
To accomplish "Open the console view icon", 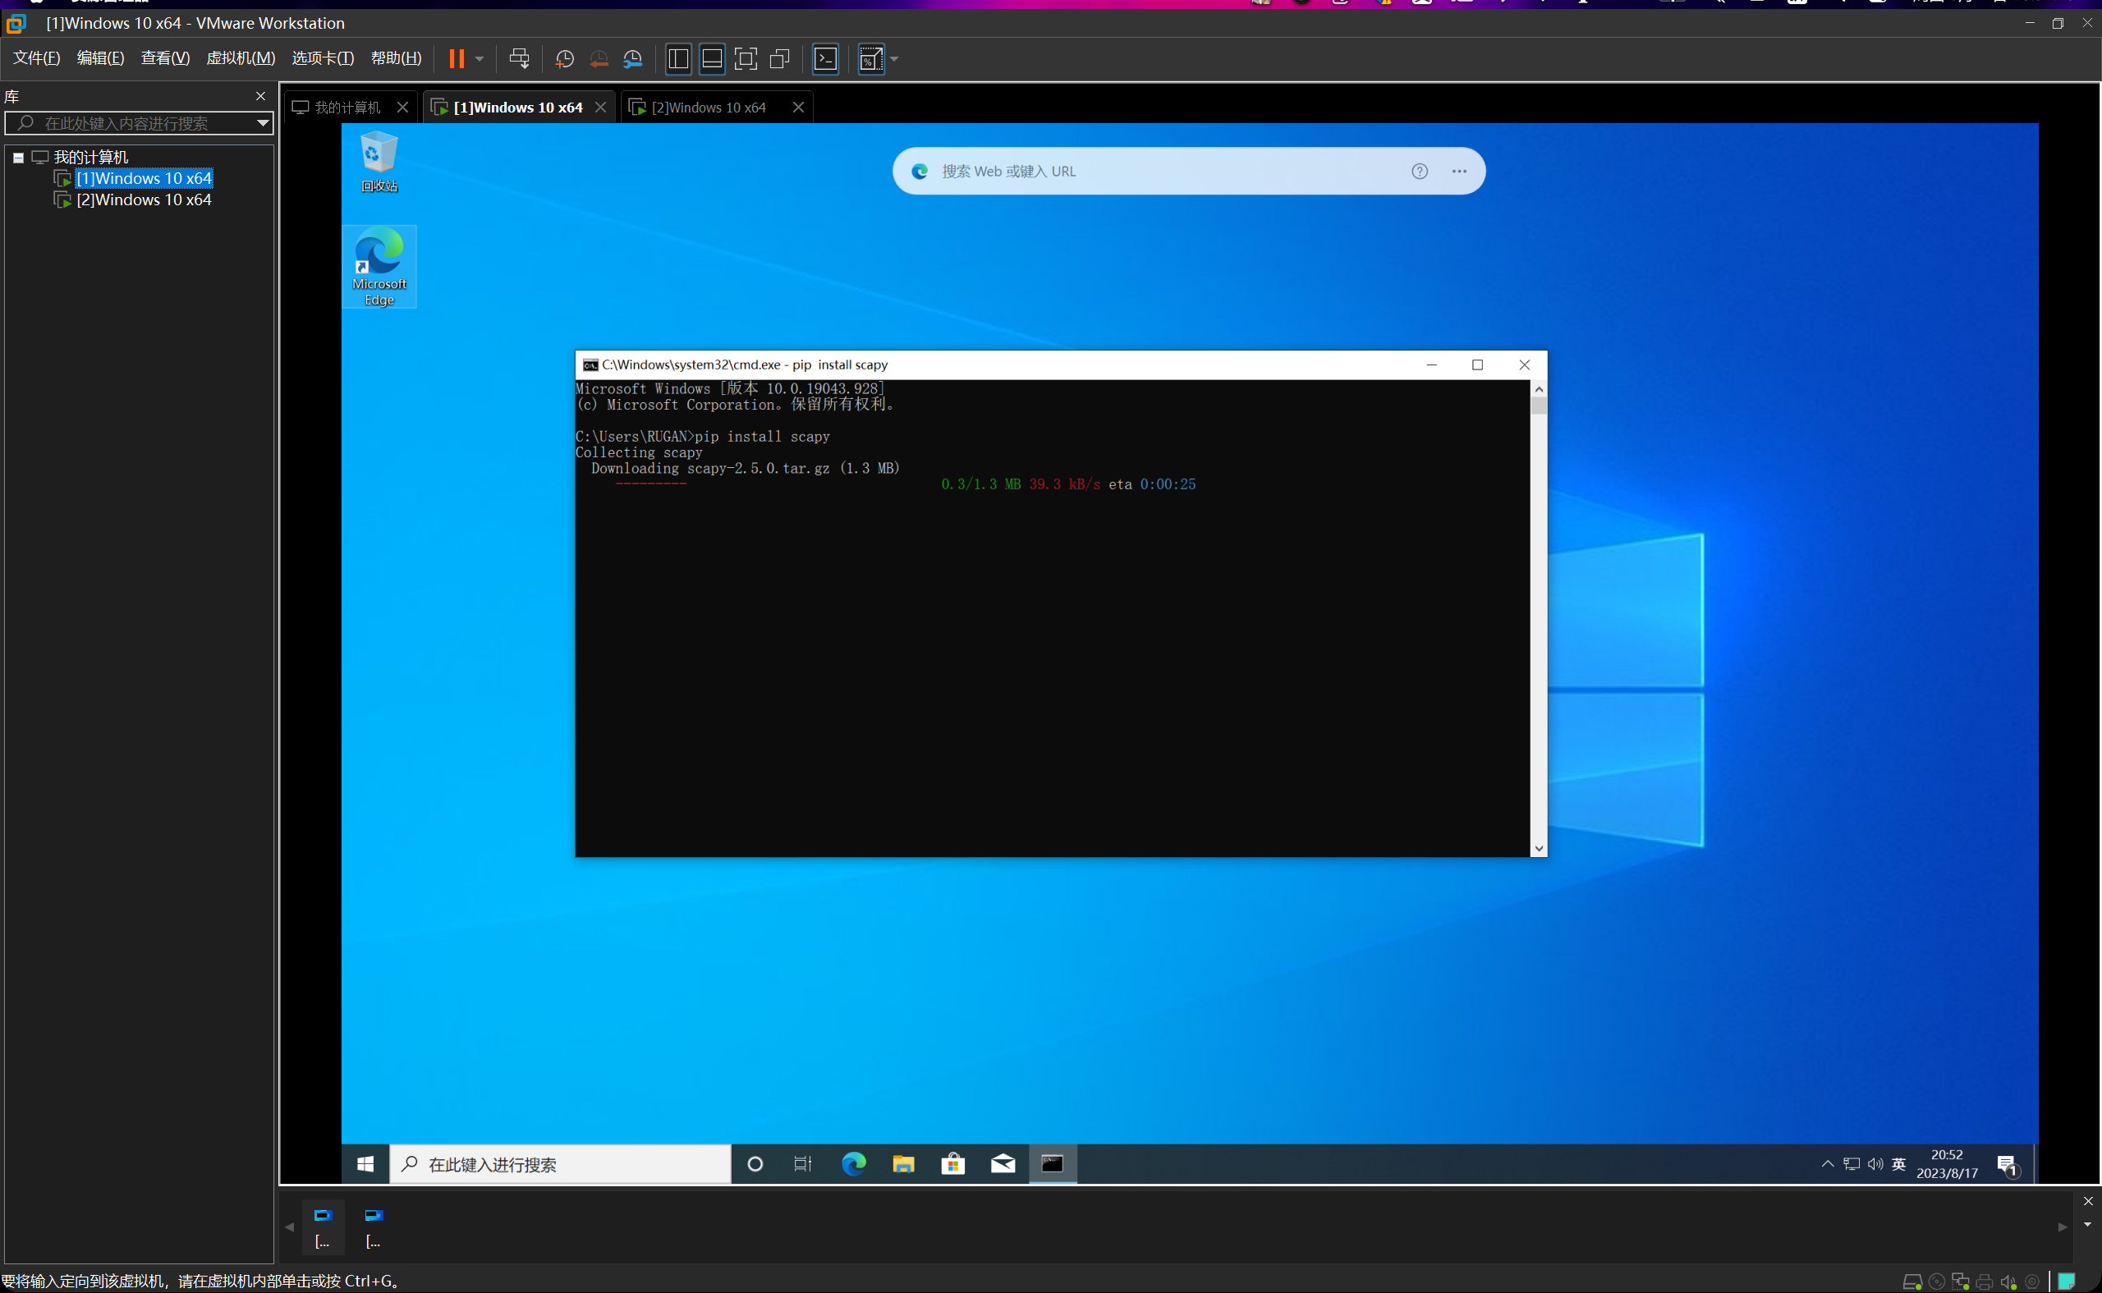I will pos(825,59).
